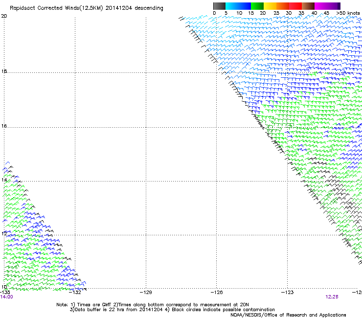The image size is (362, 318).
Task: Click the legend tick label 25
Action: (x=276, y=13)
